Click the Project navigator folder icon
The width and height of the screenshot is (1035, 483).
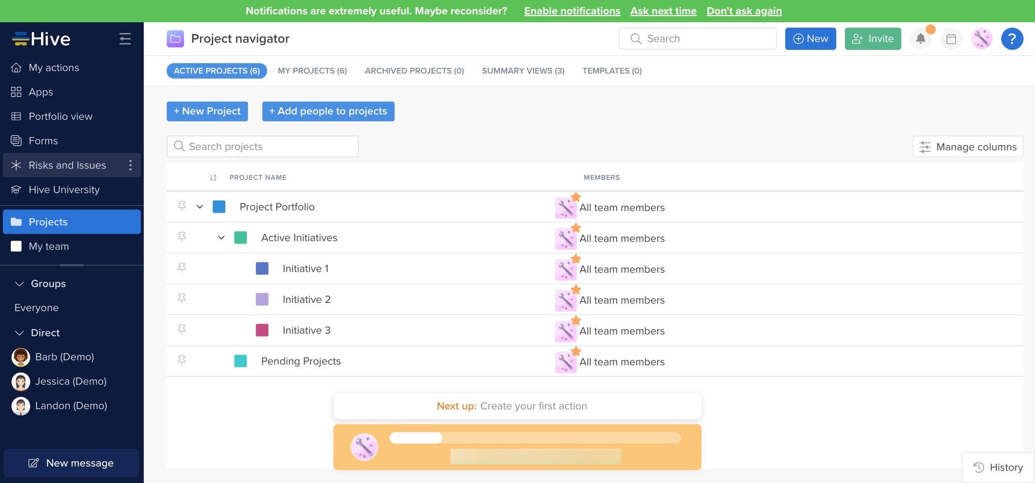175,39
